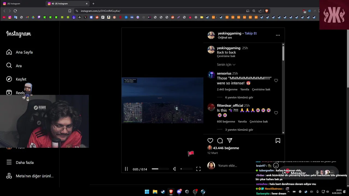Show hidden system tray icons

[288, 192]
